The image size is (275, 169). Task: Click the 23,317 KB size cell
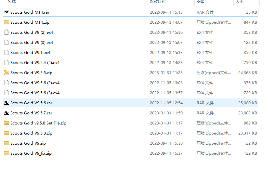[248, 133]
